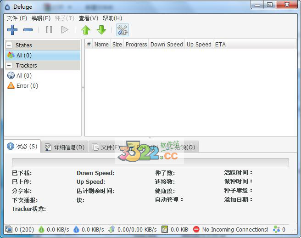Click the sidebar splitter handle
301x238 pixels.
(83, 88)
